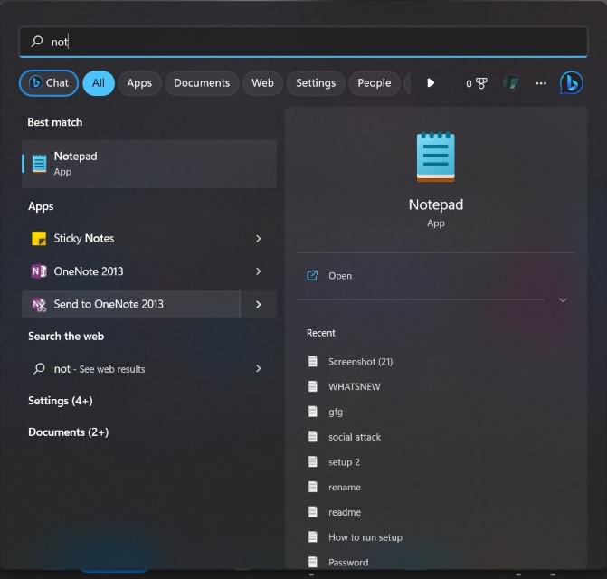Expand more actions chevron below Open
Viewport: 607px width, 579px height.
[x=563, y=300]
